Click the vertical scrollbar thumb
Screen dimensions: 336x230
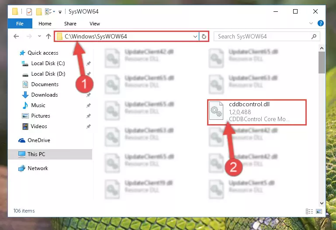(x=322, y=63)
